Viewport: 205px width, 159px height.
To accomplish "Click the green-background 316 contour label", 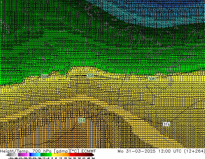I will [81, 120].
